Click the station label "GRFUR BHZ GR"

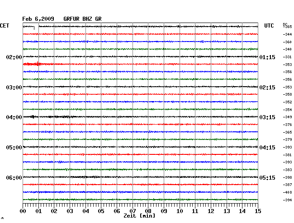coord(82,19)
